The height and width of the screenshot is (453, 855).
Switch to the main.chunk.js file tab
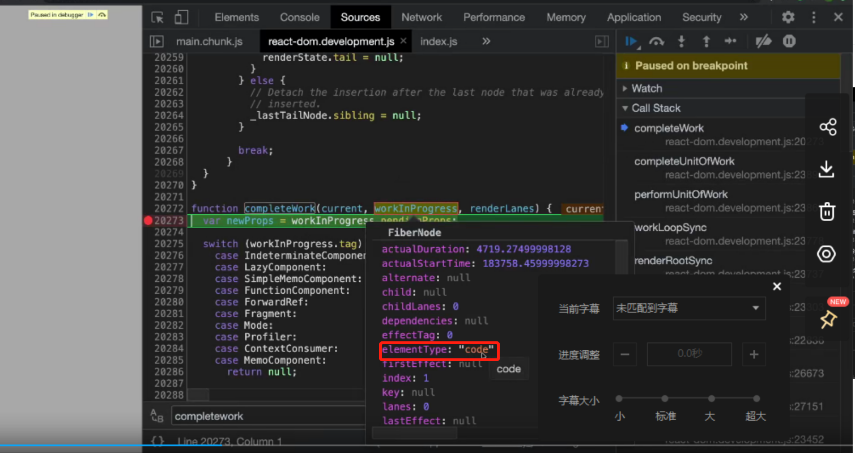point(209,41)
